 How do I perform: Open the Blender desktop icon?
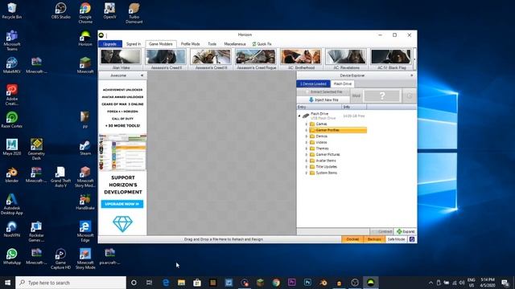(x=12, y=175)
